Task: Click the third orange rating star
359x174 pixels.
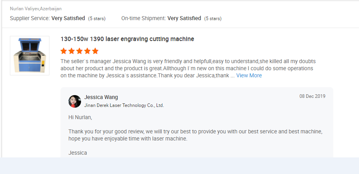Action: (x=79, y=51)
